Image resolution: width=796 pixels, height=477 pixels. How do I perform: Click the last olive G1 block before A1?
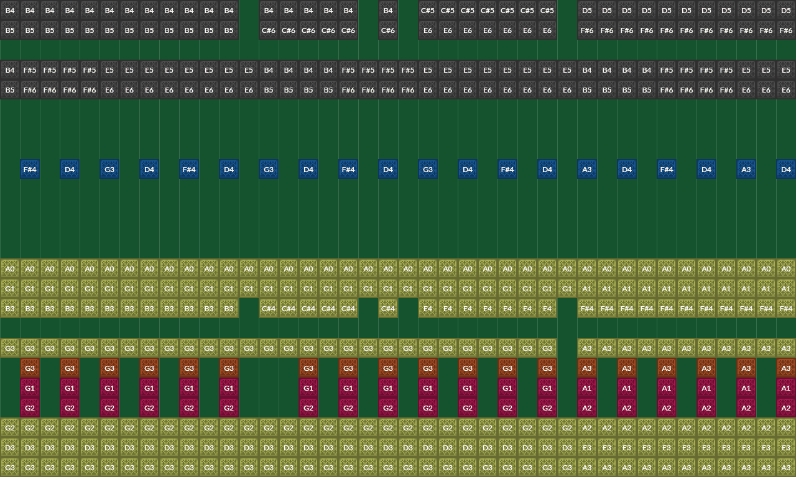567,289
